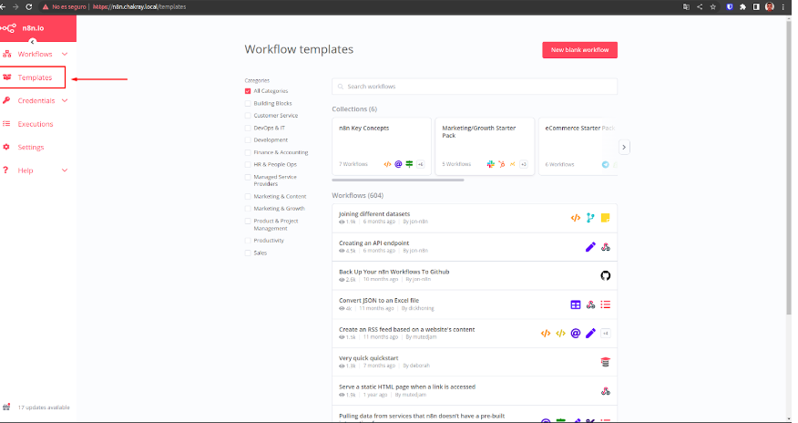
Task: Click the GitHub icon on Back Up workflow
Action: pos(605,275)
